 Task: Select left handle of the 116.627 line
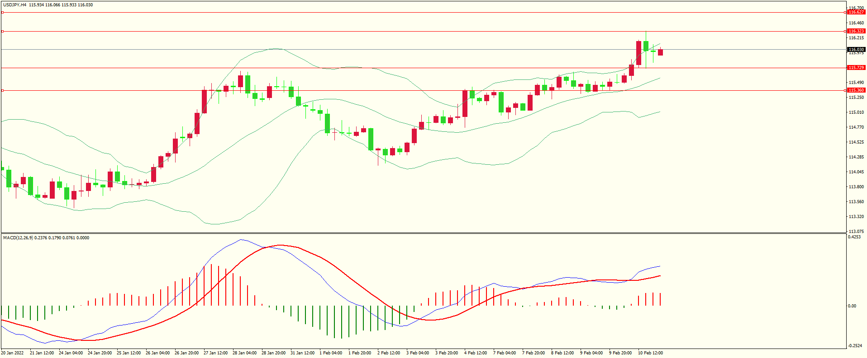coord(3,13)
